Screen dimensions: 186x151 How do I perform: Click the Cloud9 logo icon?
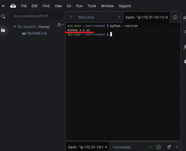tap(13, 6)
